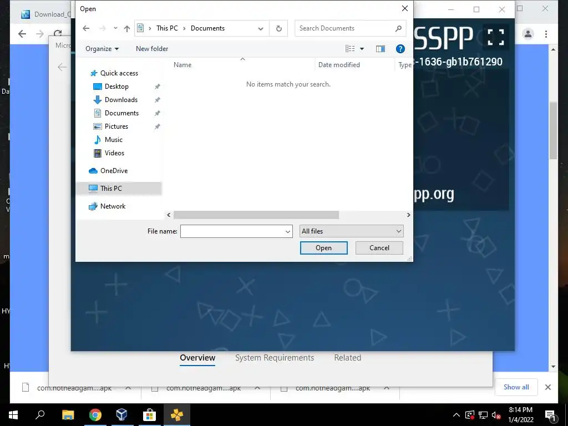Change the view layout icon
Image resolution: width=568 pixels, height=426 pixels.
(350, 49)
